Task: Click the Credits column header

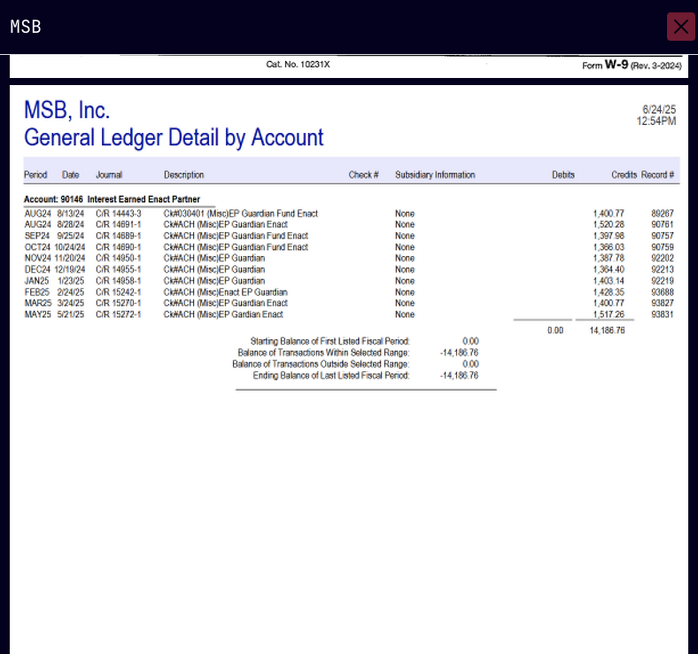Action: coord(624,175)
